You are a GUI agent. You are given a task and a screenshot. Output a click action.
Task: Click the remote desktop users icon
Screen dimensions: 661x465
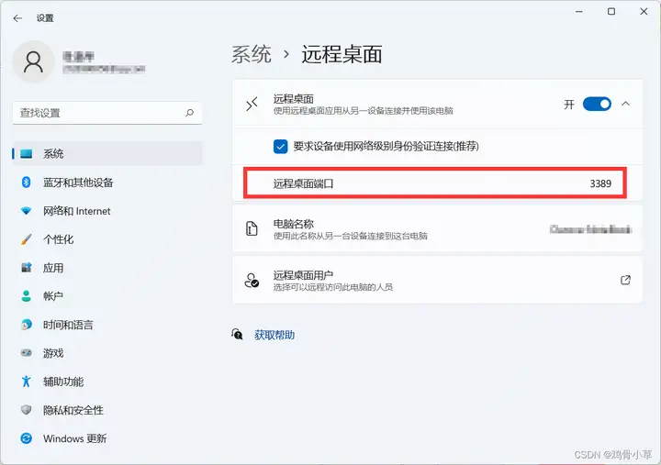point(252,280)
